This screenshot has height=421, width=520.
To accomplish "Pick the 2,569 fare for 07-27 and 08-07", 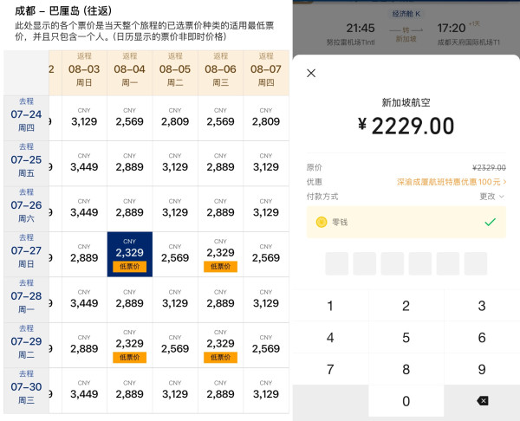I will click(266, 255).
